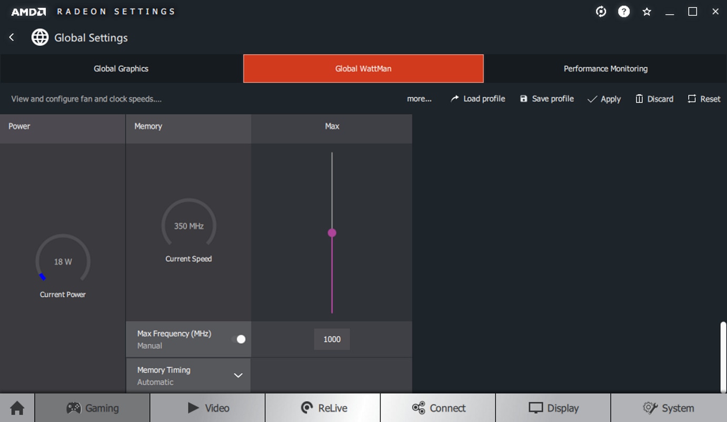Go to the Home icon
Viewport: 727px width, 422px height.
pyautogui.click(x=17, y=408)
